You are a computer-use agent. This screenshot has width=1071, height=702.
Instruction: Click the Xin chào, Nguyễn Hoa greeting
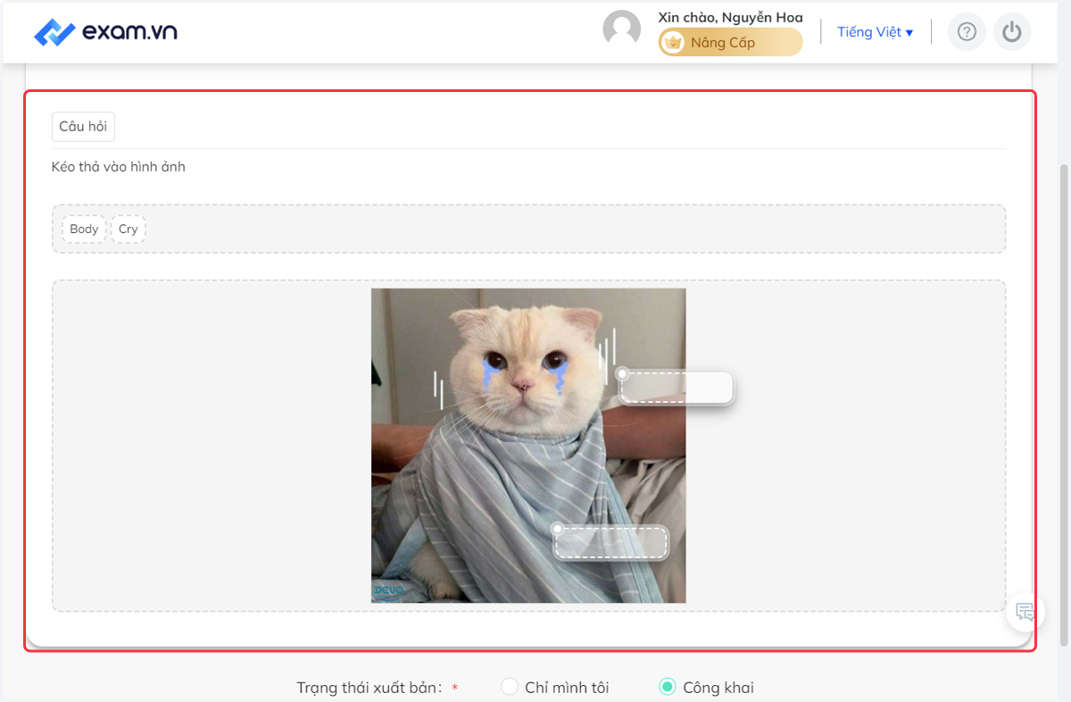coord(730,17)
